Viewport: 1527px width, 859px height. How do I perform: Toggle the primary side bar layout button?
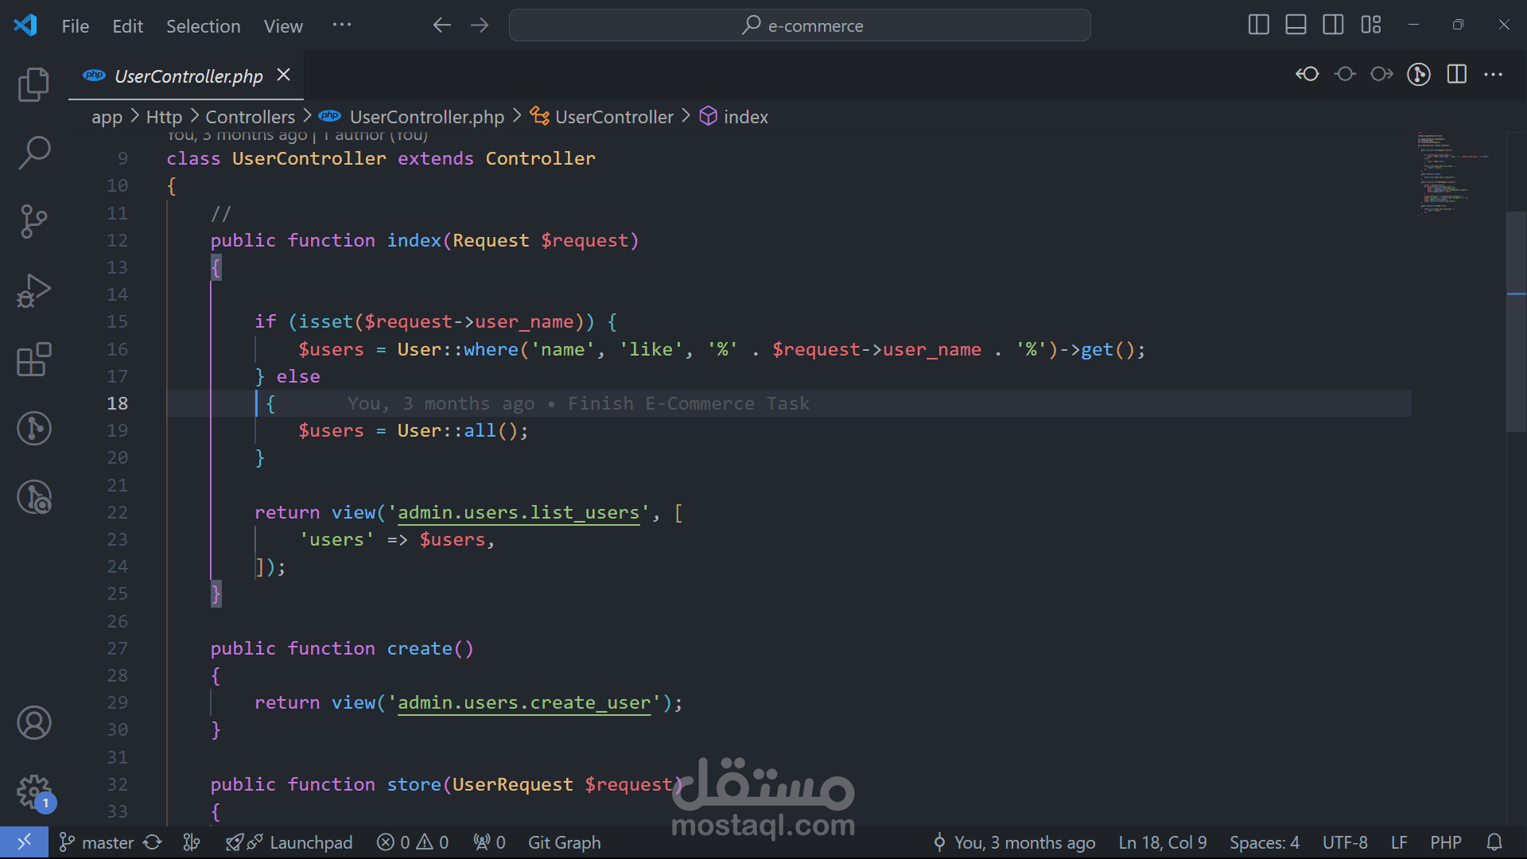(x=1258, y=25)
